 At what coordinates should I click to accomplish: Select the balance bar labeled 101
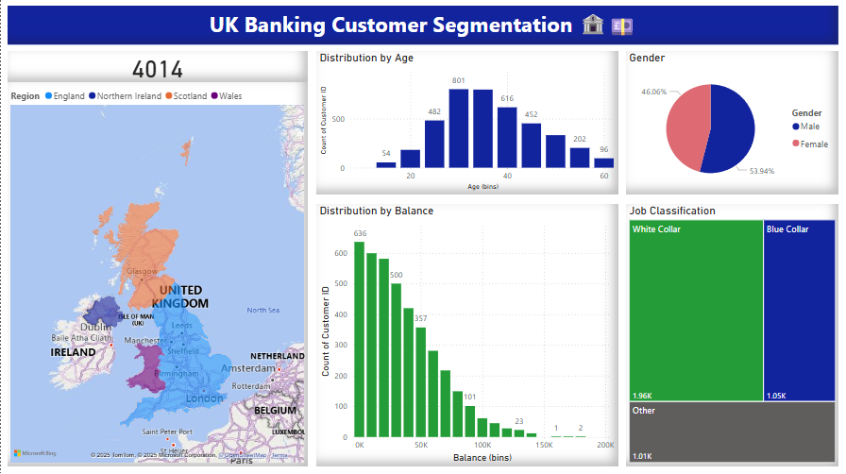click(470, 421)
